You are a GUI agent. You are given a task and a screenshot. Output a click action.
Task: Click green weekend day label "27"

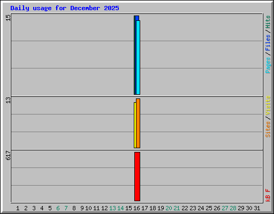coord(225,208)
